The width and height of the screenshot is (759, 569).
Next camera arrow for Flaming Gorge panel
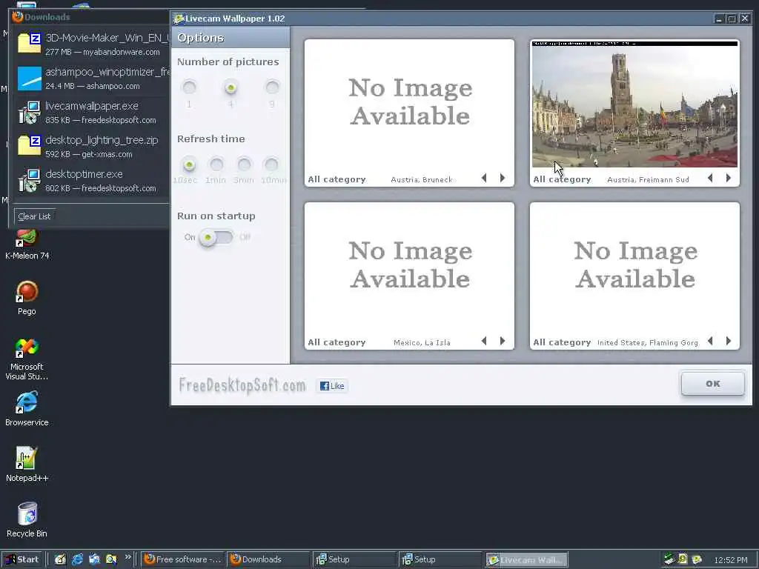pyautogui.click(x=729, y=341)
